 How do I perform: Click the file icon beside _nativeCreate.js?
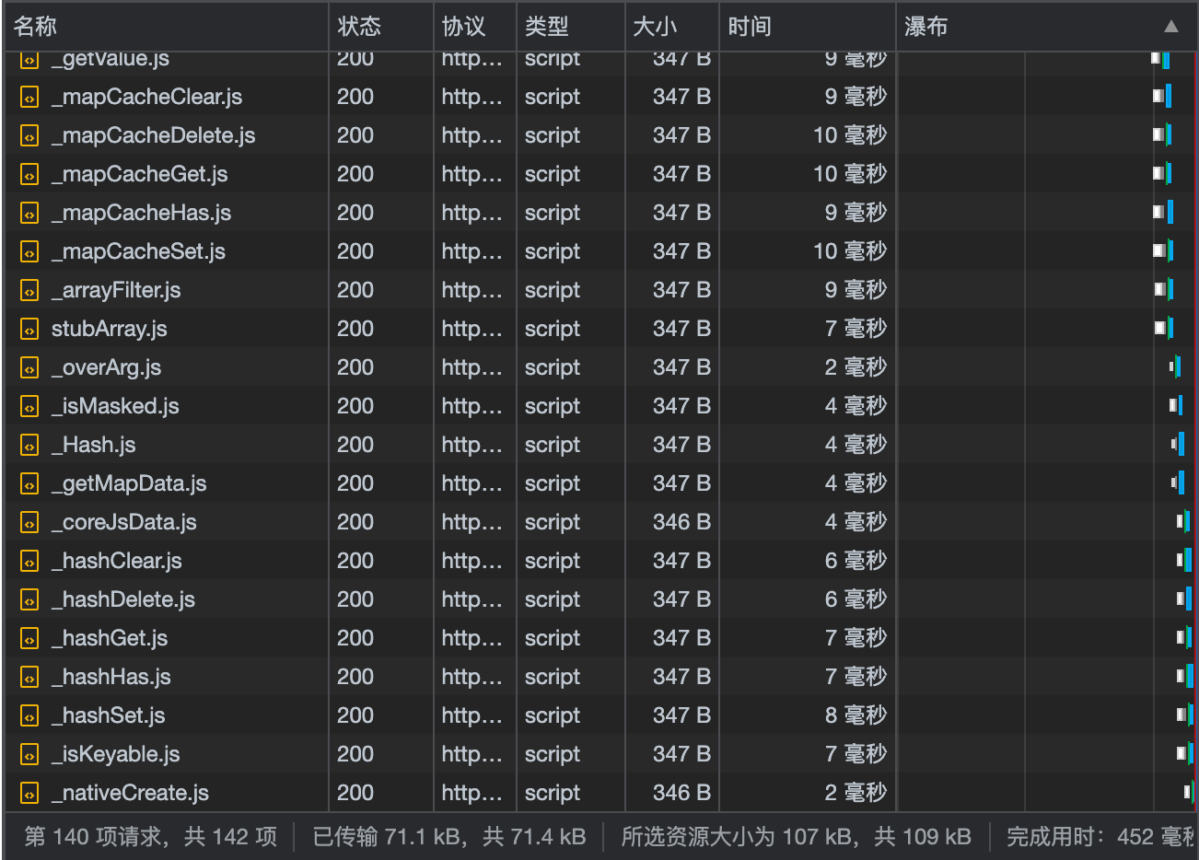29,793
